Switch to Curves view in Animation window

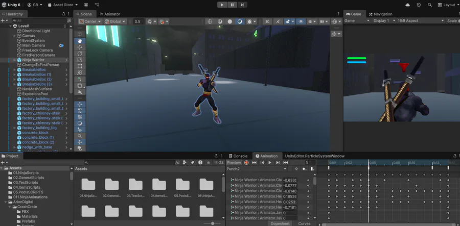[304, 223]
